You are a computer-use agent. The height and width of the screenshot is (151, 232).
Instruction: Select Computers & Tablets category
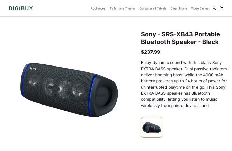[153, 8]
